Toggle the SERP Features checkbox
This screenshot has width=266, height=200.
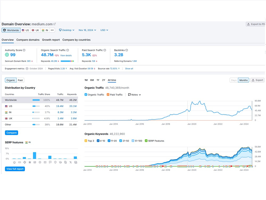point(146,141)
